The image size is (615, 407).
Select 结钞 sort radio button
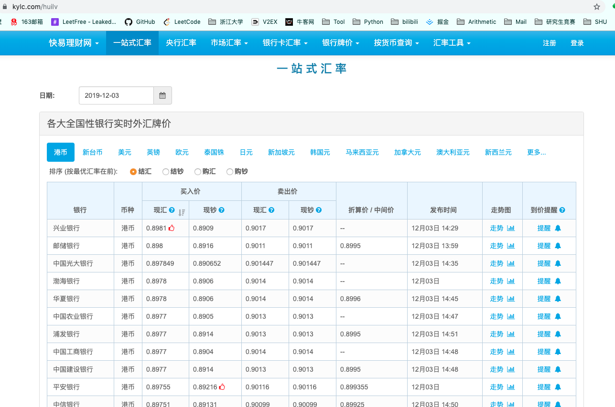pos(166,171)
